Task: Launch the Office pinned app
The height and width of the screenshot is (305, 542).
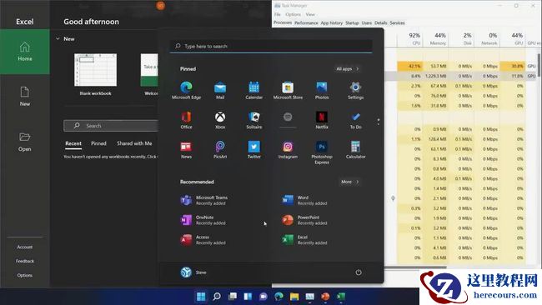Action: point(186,120)
